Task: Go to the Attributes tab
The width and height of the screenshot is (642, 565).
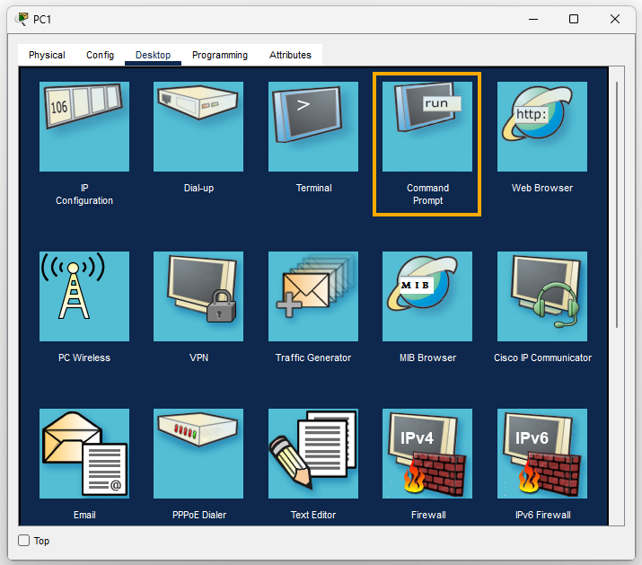Action: [290, 55]
